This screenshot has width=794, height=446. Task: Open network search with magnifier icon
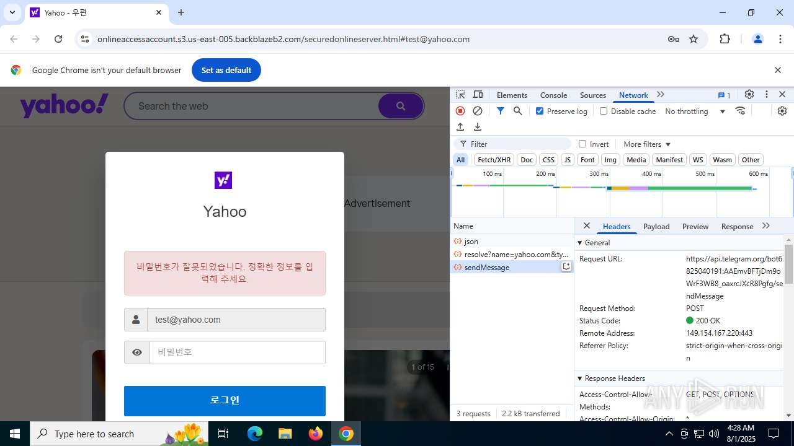coord(517,111)
